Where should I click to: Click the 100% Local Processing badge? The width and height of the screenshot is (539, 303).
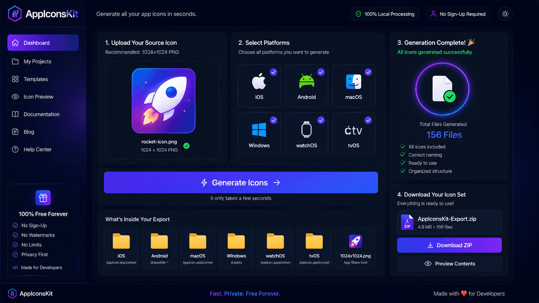385,14
